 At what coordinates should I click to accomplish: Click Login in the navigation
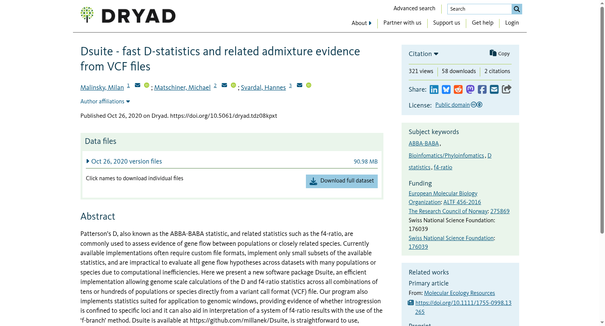512,23
